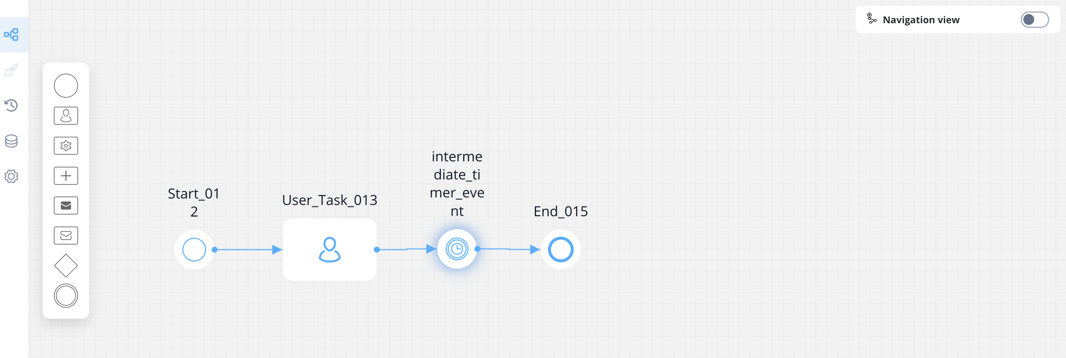
Task: Select the Sub-process plus icon
Action: pyautogui.click(x=66, y=176)
